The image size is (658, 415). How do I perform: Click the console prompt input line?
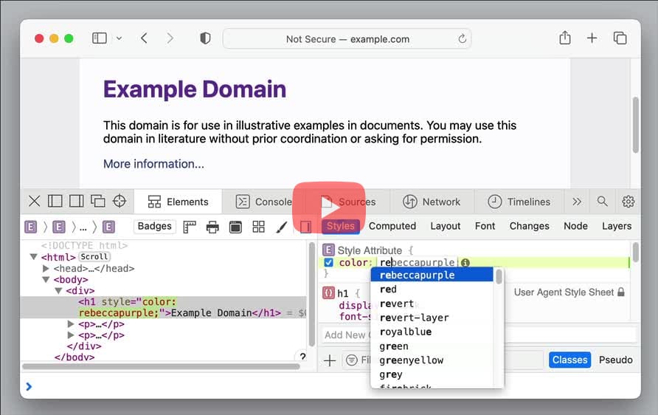pos(330,386)
